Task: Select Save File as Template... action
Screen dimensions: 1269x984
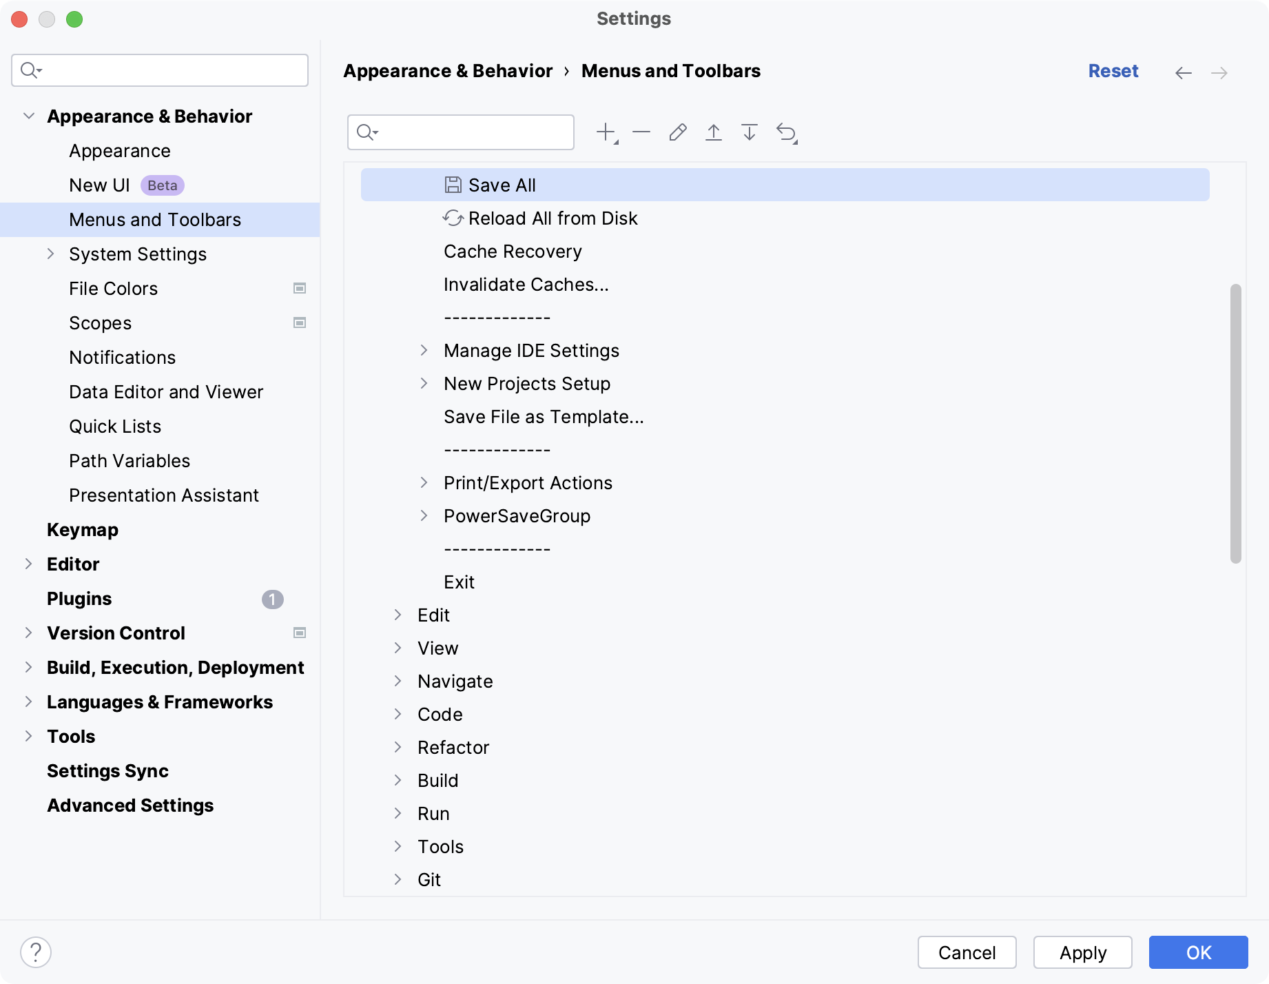Action: (x=544, y=417)
